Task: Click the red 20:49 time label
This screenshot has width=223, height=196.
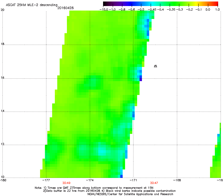Action: [66, 183]
